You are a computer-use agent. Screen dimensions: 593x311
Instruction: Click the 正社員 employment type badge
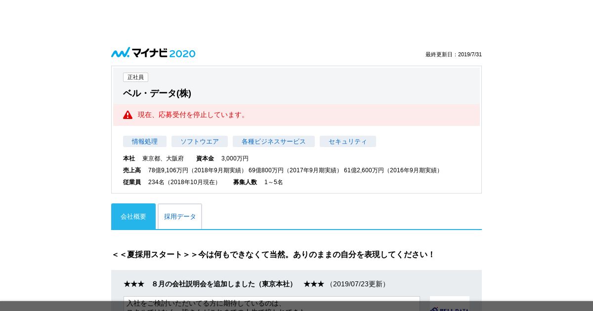[x=135, y=78]
